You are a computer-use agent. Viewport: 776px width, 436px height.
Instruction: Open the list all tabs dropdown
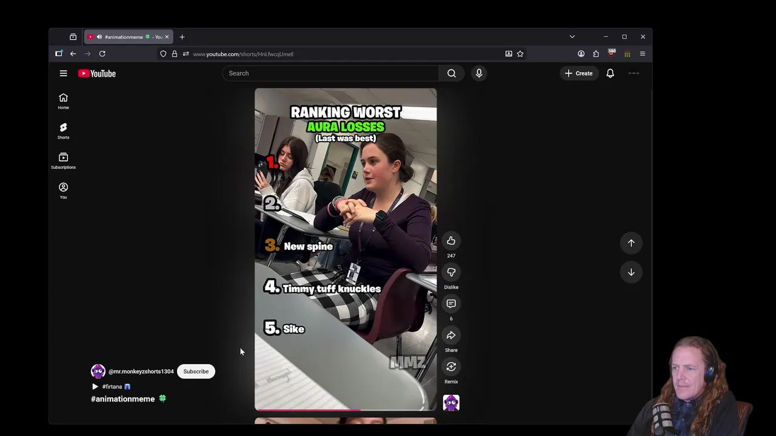pyautogui.click(x=572, y=37)
